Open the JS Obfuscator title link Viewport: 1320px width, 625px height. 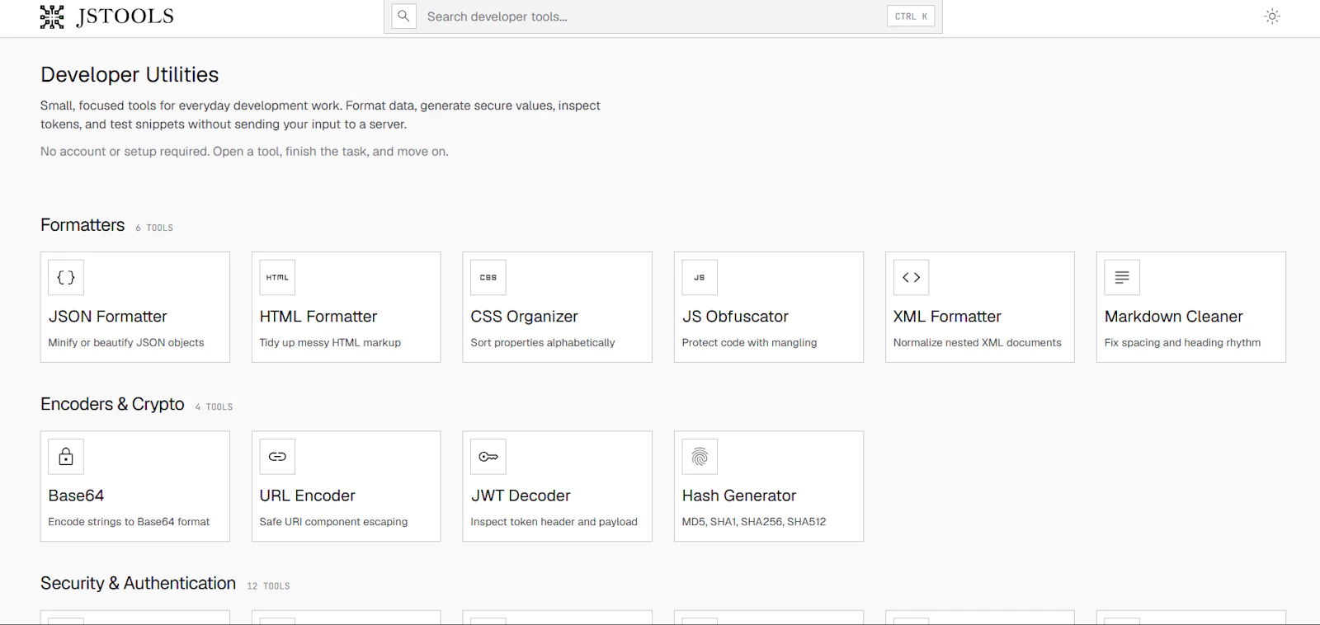tap(735, 317)
